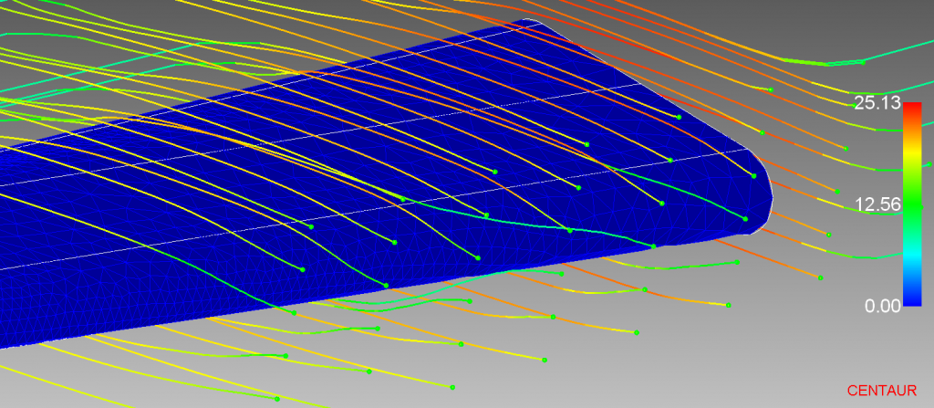Screen dimensions: 934x408
Task: Click the 12.56 middle legend value
Action: pos(878,204)
